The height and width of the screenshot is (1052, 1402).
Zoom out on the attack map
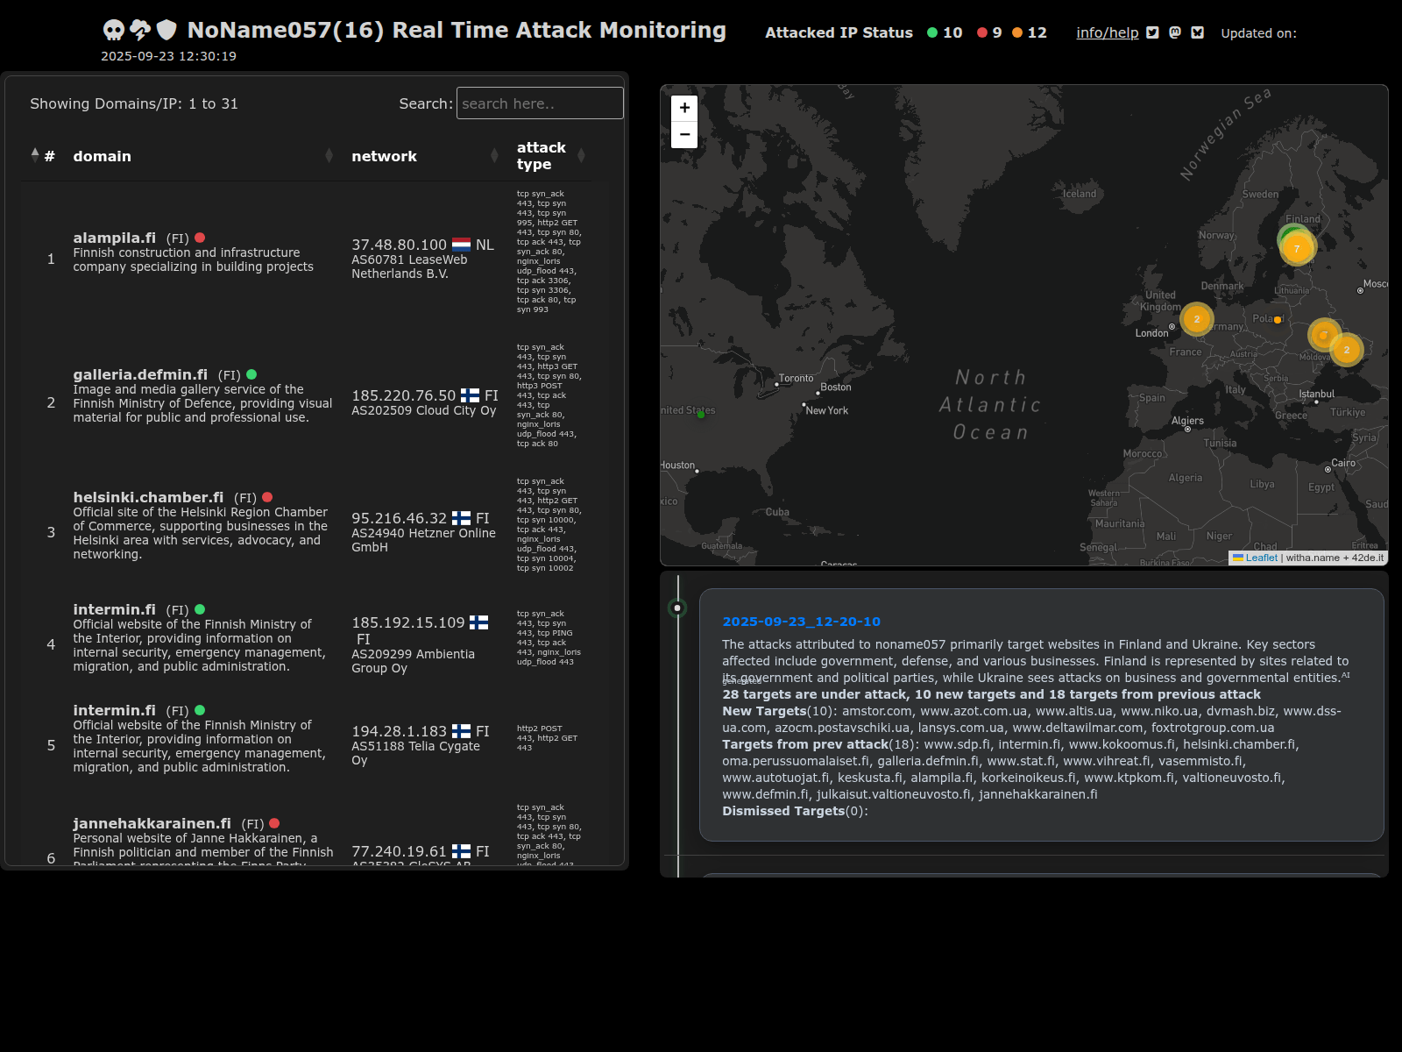click(684, 135)
